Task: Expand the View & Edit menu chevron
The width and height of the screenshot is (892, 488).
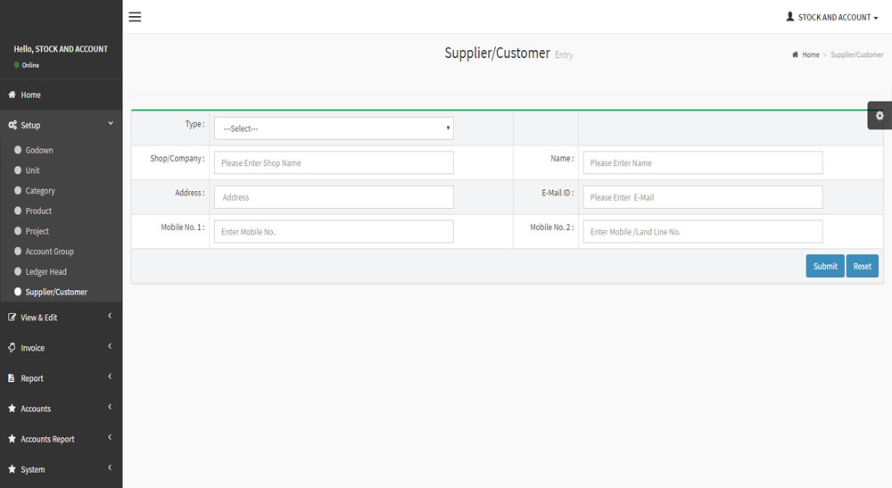Action: point(110,316)
